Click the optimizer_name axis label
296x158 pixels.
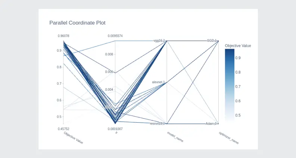pos(228,138)
